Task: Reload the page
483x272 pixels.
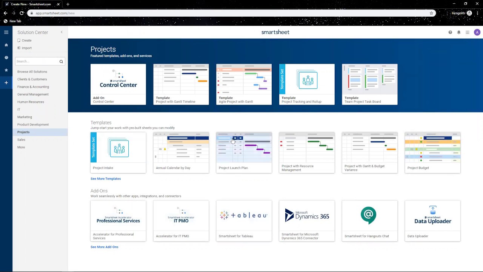Action: pyautogui.click(x=22, y=13)
